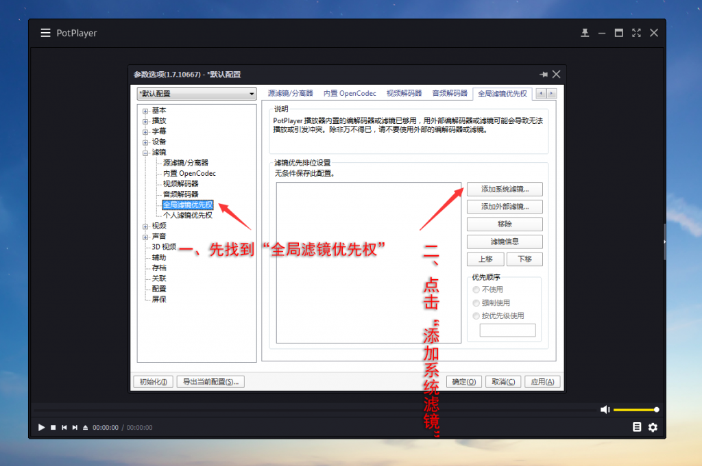Viewport: 702px width, 466px height.
Task: Switch to the 视频解码器 tab
Action: click(404, 93)
